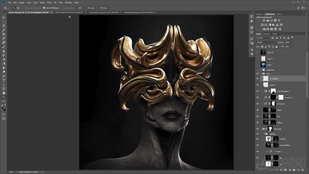The image size is (309, 174).
Task: Select the Blur tool
Action: coord(4,68)
